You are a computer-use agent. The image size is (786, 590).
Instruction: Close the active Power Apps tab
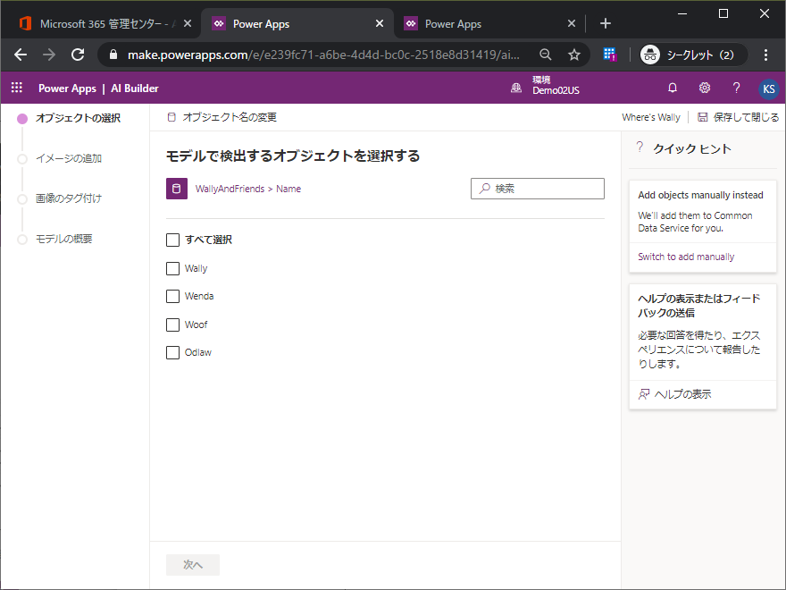click(380, 23)
